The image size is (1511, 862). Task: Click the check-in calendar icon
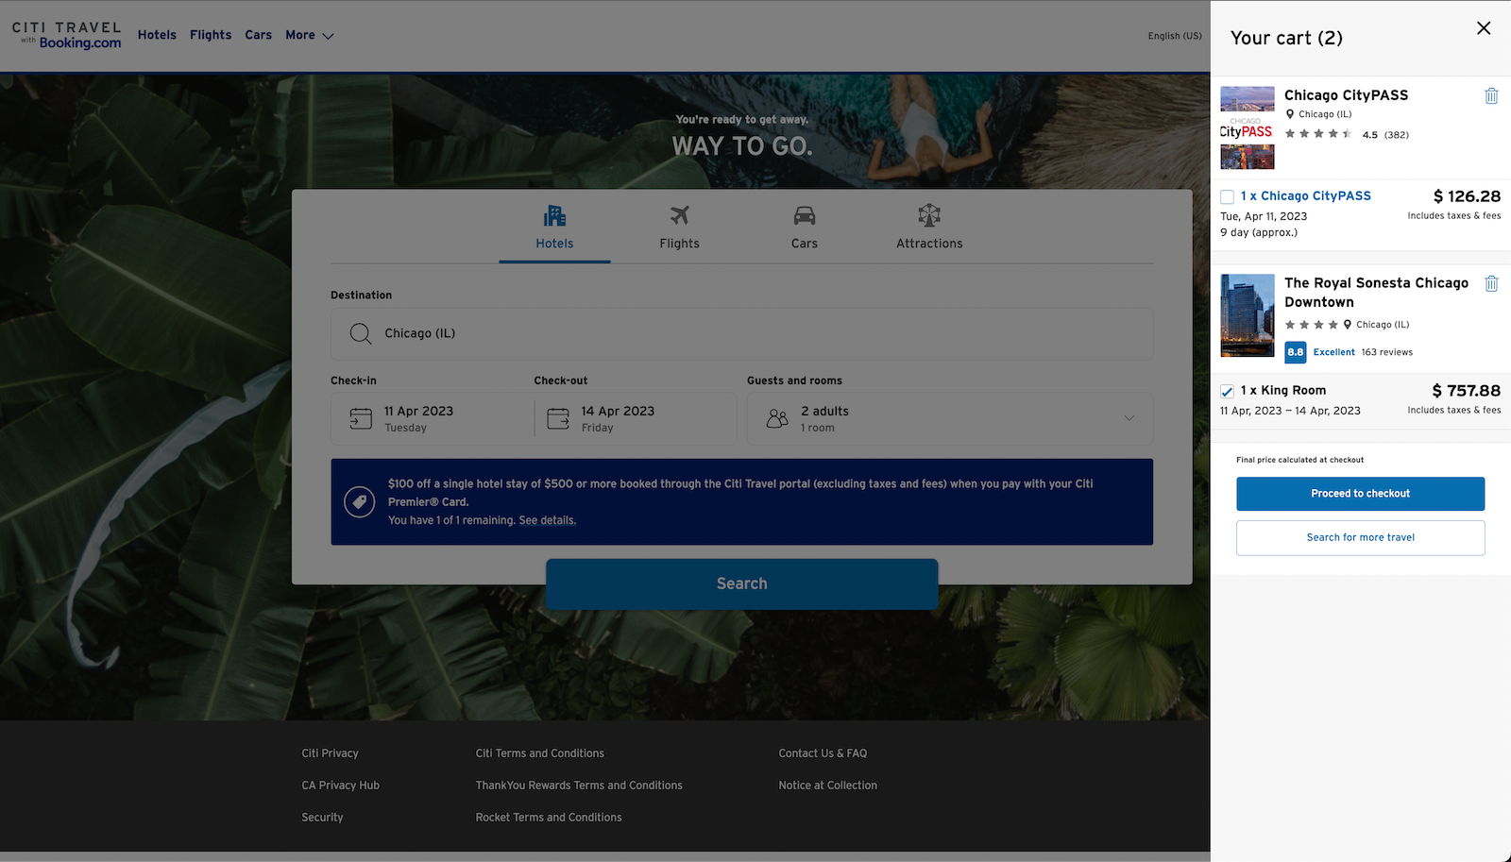click(361, 418)
